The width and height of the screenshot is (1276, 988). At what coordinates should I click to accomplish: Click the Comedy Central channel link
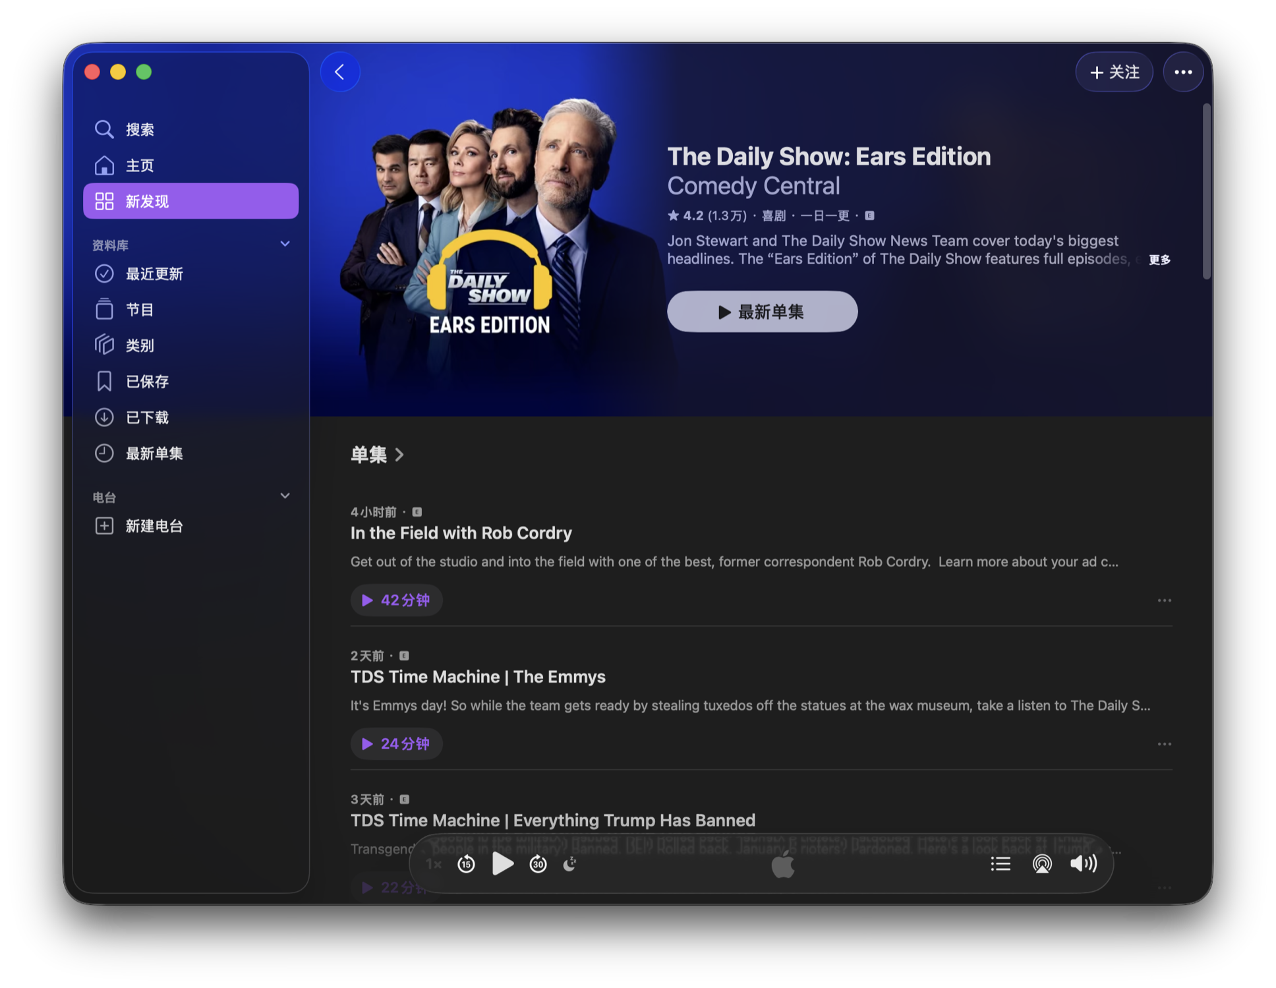753,186
